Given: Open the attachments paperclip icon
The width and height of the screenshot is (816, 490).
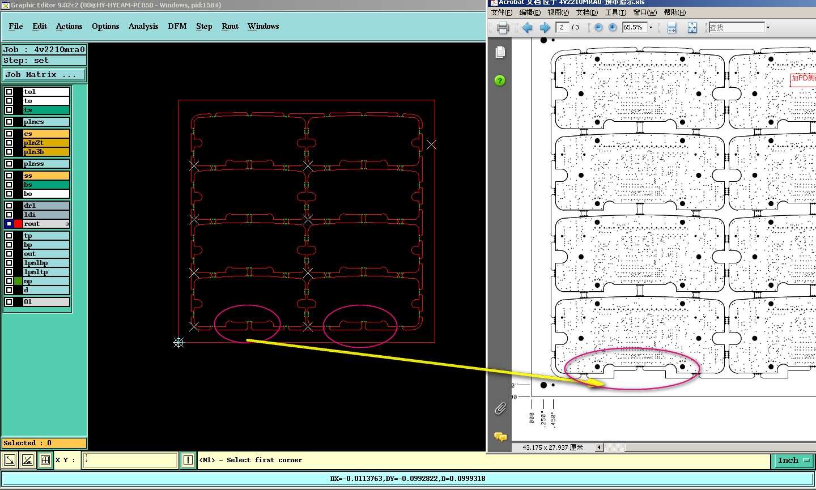Looking at the screenshot, I should coord(500,408).
